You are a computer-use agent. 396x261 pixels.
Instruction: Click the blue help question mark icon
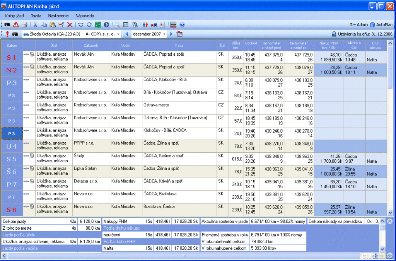coord(182,25)
